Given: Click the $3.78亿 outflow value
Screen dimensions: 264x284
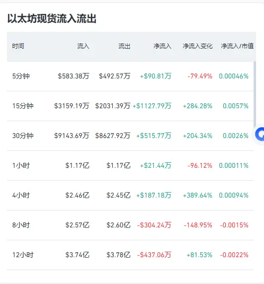Looking at the screenshot, I should coord(119,255).
